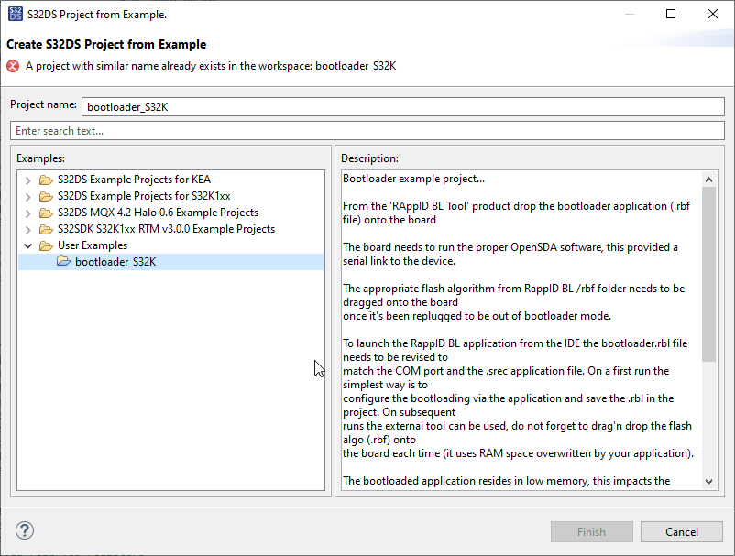Click the User Examples folder icon
This screenshot has width=735, height=556.
pyautogui.click(x=46, y=245)
